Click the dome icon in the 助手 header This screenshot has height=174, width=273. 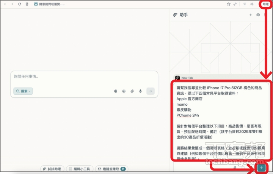pos(258,15)
